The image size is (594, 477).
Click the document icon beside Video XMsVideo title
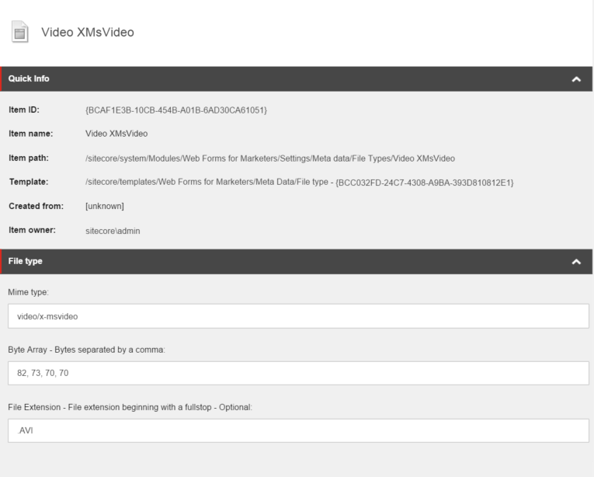[x=19, y=33]
